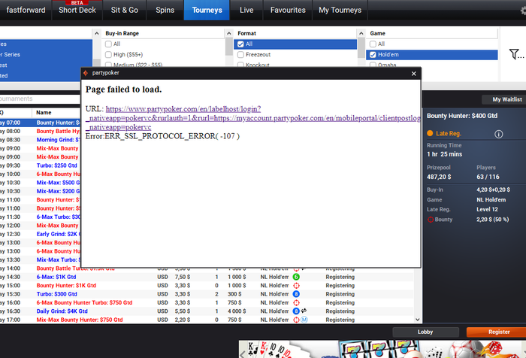Open settings gear icon at top right
The image size is (526, 358).
[523, 11]
